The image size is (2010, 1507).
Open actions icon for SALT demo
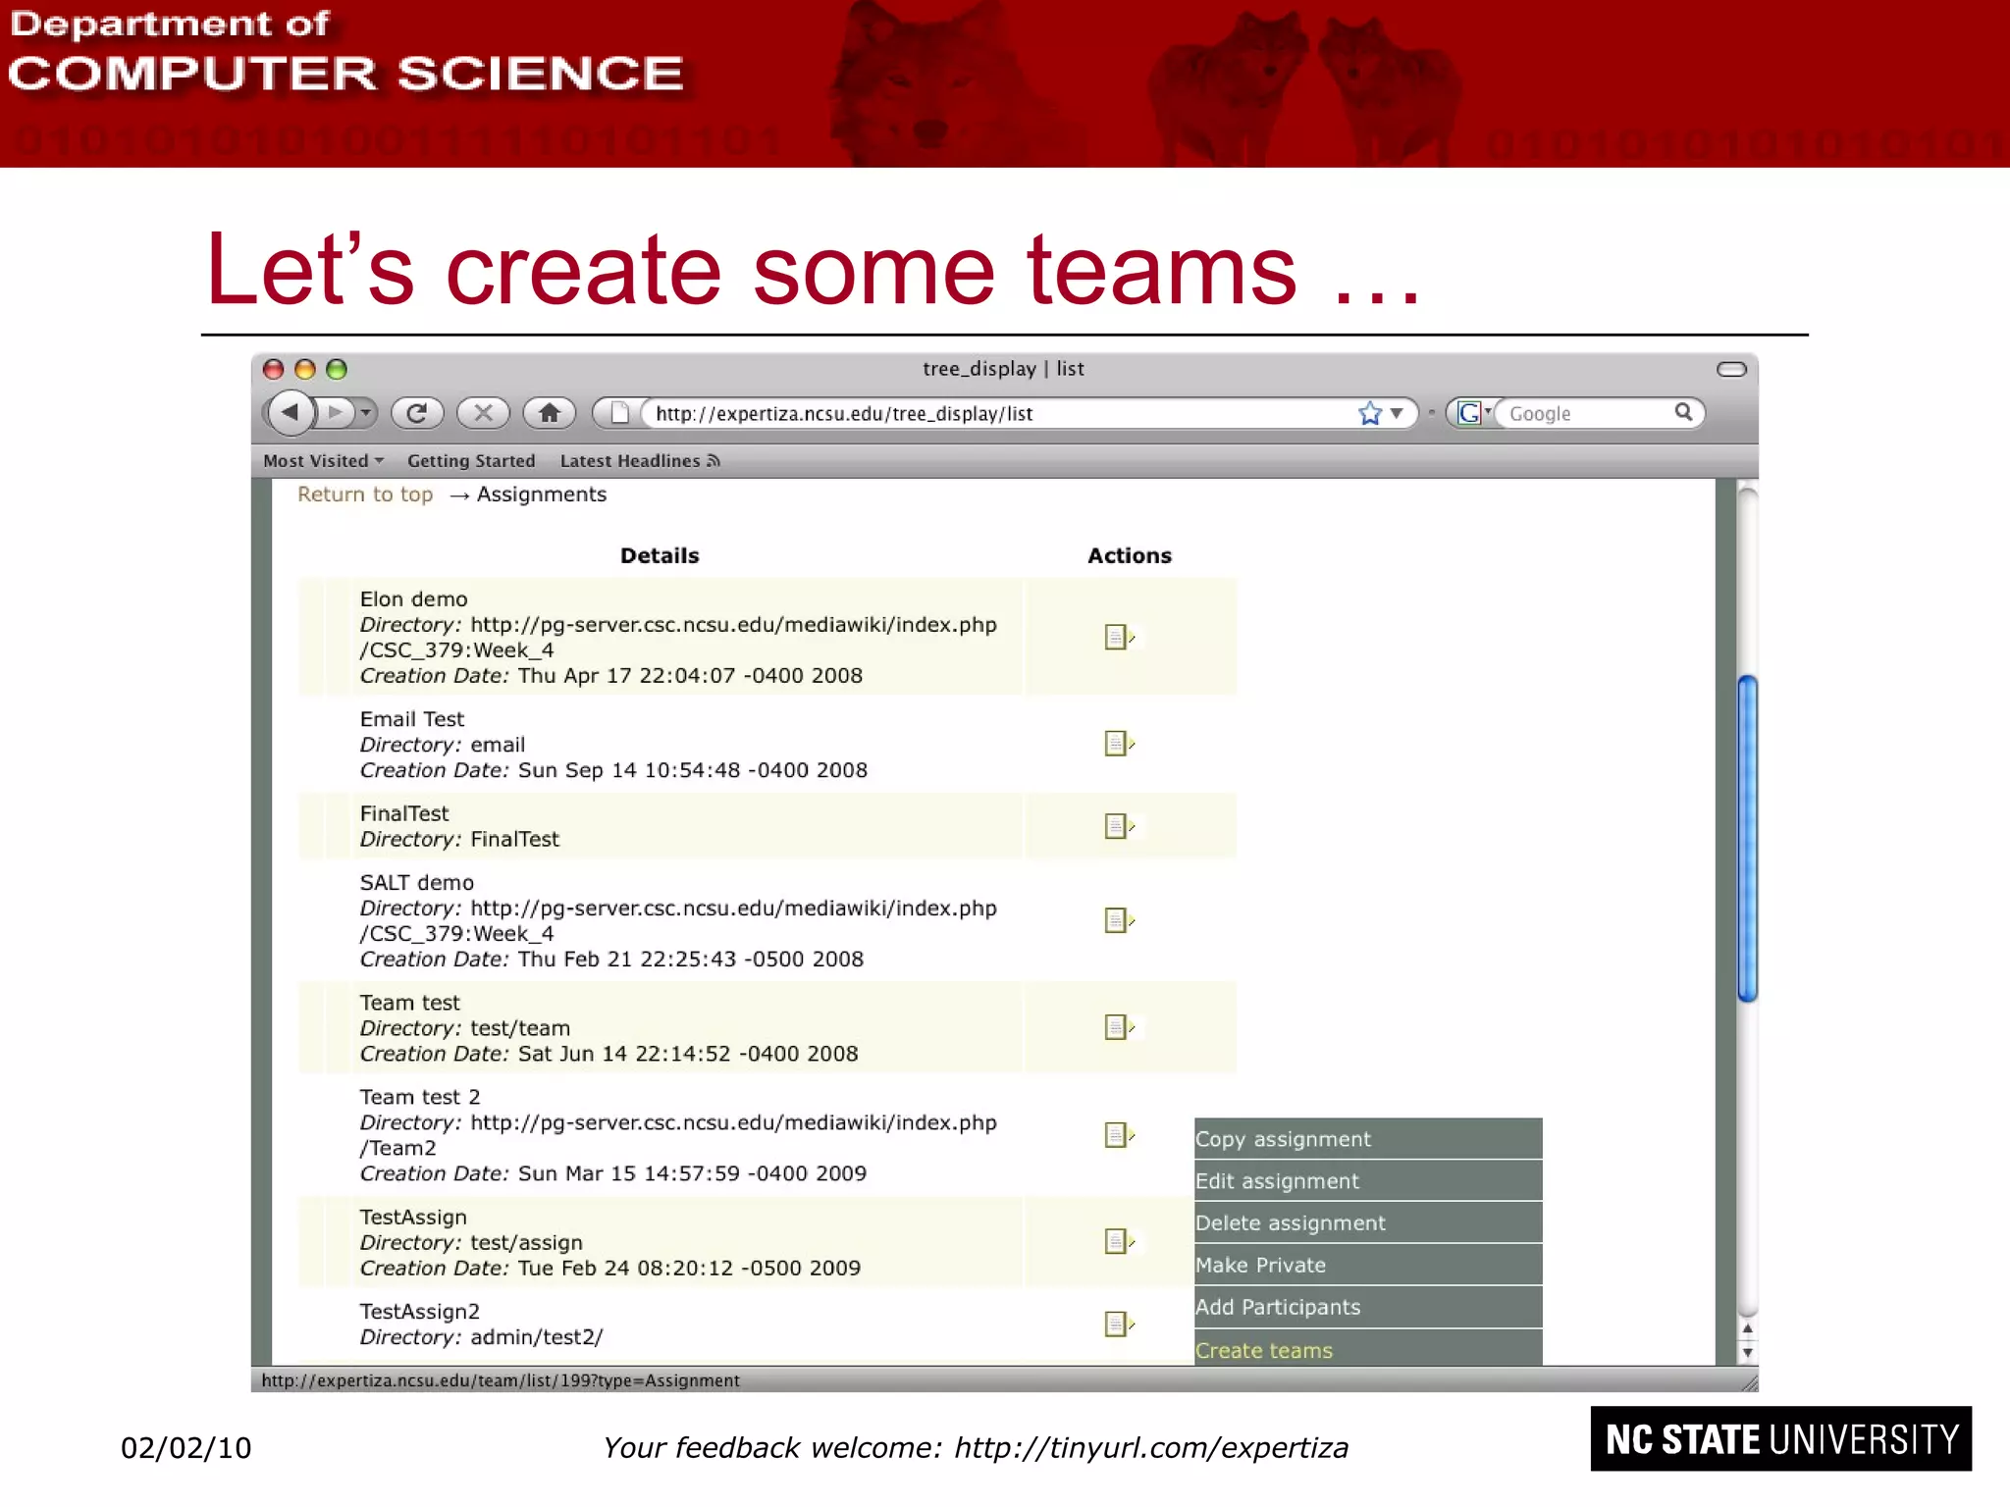click(1118, 920)
